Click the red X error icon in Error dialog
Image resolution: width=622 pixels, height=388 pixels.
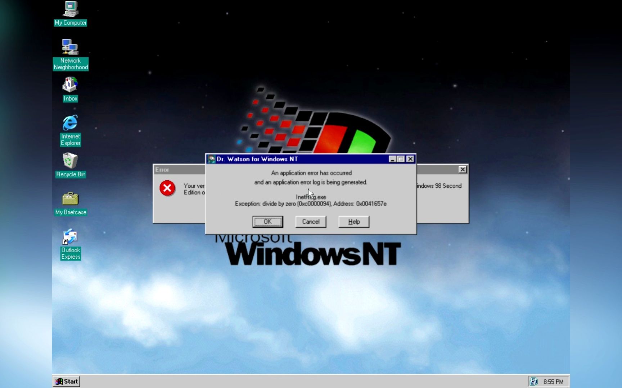point(167,188)
